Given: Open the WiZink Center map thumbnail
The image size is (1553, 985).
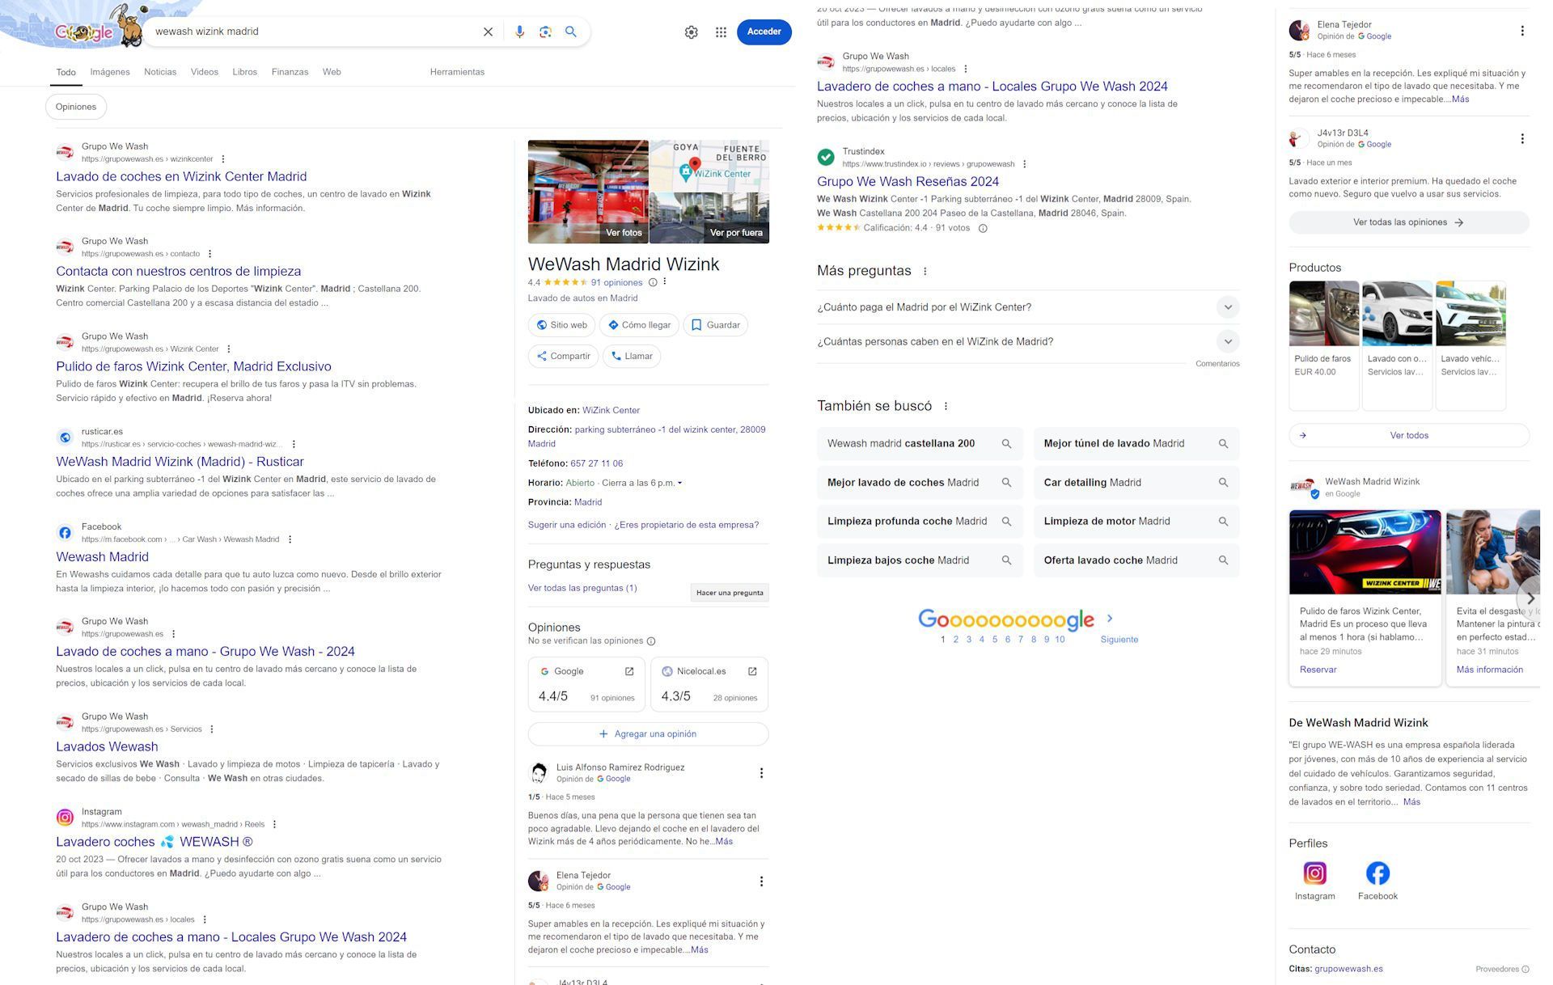Looking at the screenshot, I should click(709, 166).
